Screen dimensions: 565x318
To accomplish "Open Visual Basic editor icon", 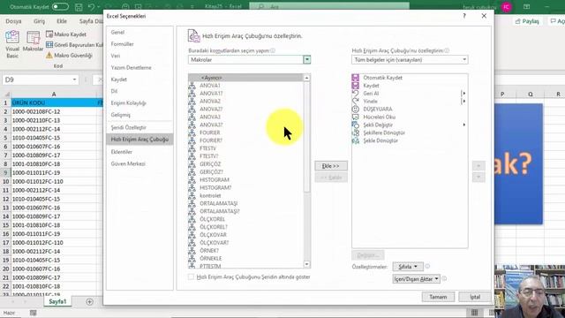I will click(x=12, y=37).
